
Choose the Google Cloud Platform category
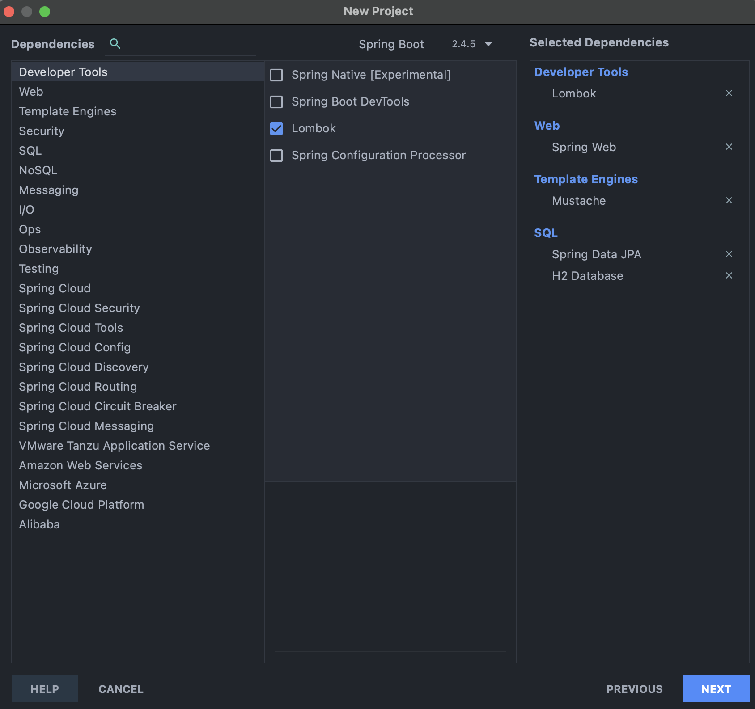(x=138, y=505)
